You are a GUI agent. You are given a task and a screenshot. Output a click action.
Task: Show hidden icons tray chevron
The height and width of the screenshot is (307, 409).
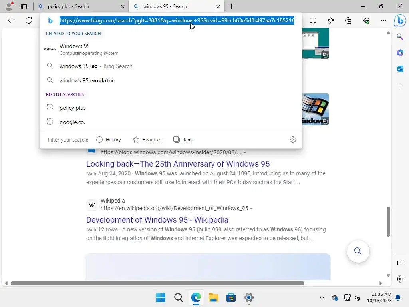coord(322,297)
